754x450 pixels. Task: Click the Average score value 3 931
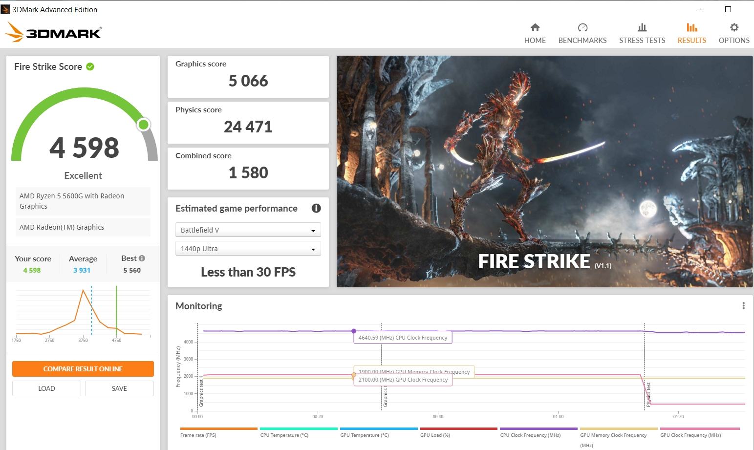click(x=82, y=270)
